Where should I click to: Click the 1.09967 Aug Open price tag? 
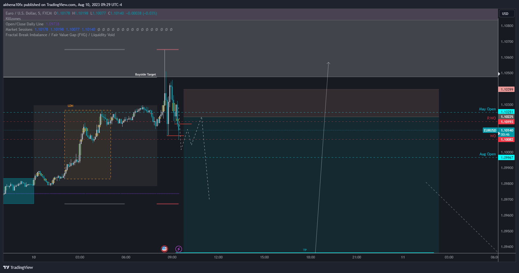pos(507,158)
